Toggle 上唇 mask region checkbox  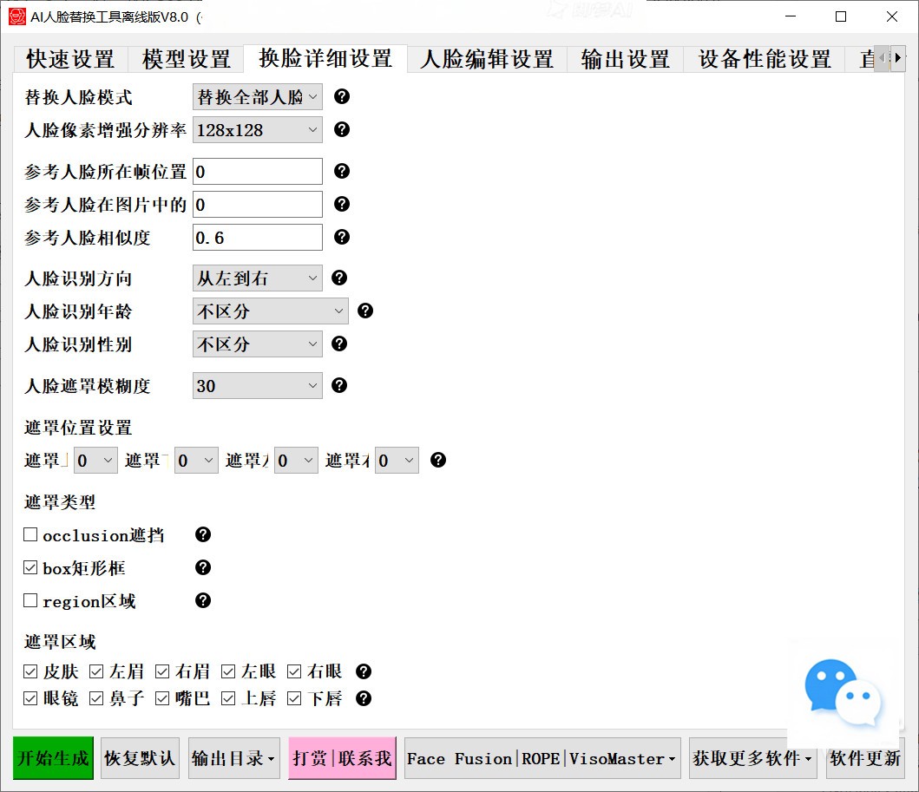[x=228, y=698]
